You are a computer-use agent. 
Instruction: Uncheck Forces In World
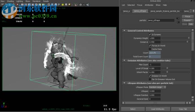pyautogui.click(x=150, y=45)
